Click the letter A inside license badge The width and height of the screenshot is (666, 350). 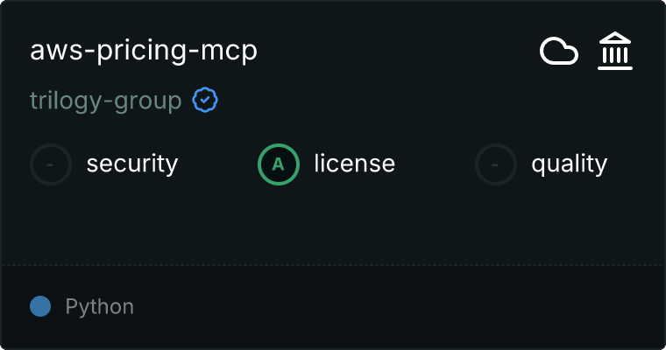pyautogui.click(x=278, y=164)
